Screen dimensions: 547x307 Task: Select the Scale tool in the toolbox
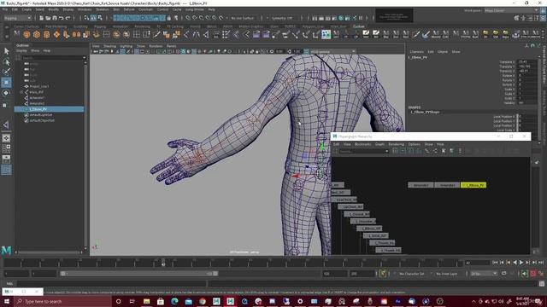5,105
